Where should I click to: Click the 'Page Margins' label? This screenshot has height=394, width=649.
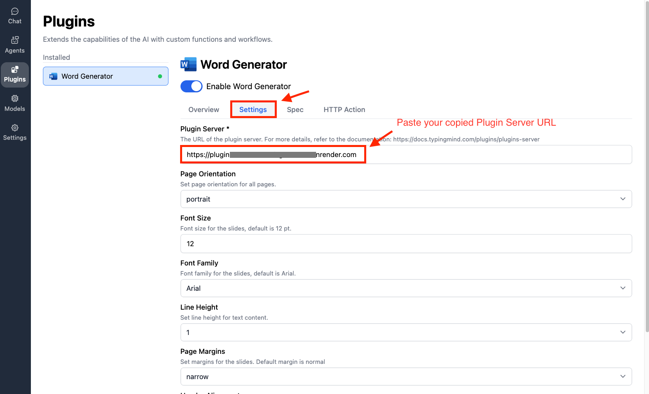[x=203, y=351]
